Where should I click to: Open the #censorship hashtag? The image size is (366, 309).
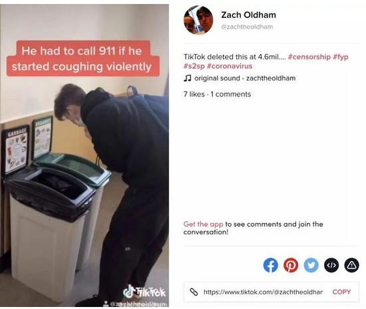click(309, 57)
